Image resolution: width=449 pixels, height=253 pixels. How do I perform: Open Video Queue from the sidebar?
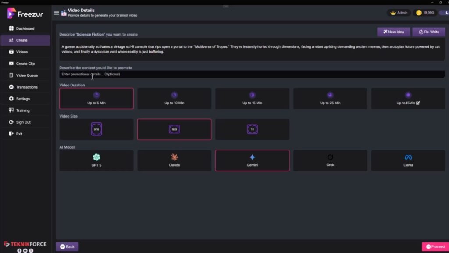[x=26, y=75]
